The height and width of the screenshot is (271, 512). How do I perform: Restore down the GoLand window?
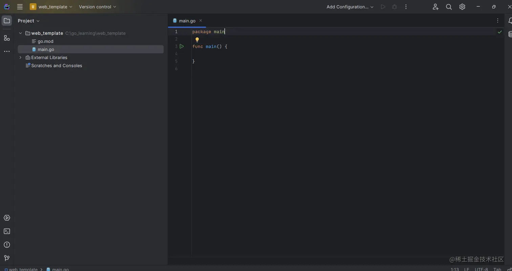494,7
